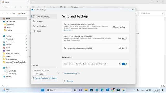
Task: Open the pinned Downloads folder
Action: [9, 39]
